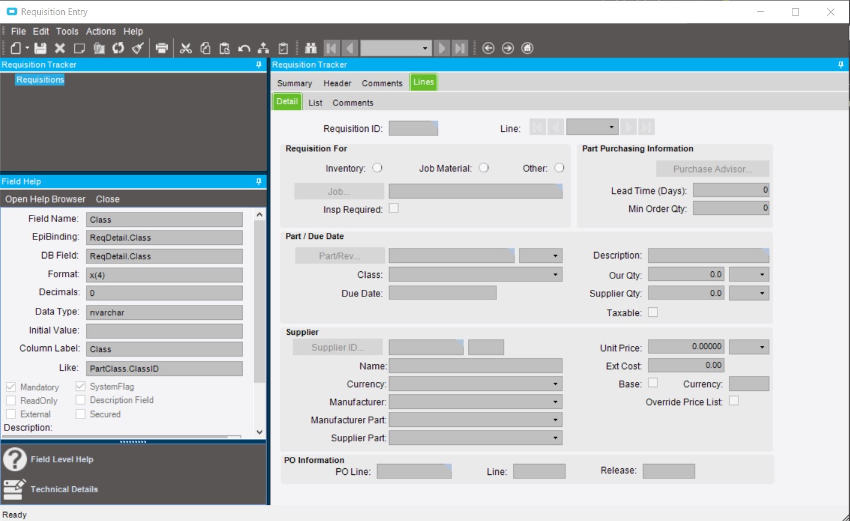Viewport: 850px width, 521px height.
Task: Click the Print toolbar icon
Action: [162, 49]
